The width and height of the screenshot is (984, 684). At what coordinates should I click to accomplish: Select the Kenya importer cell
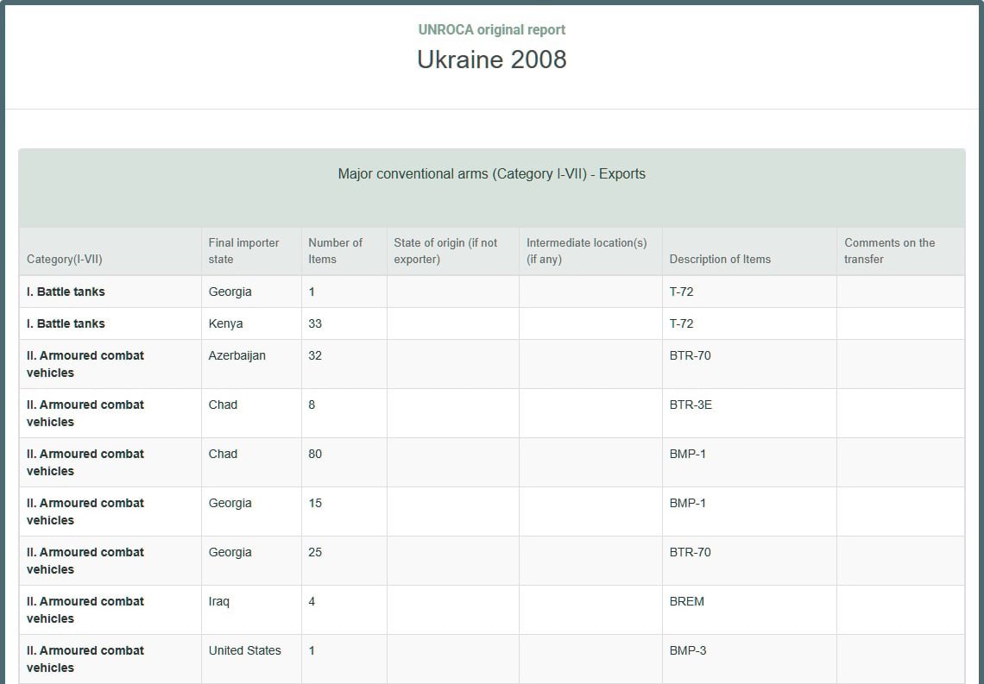pyautogui.click(x=226, y=323)
